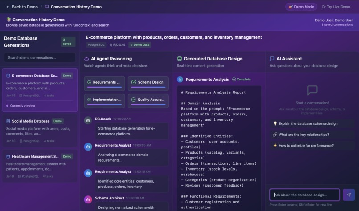Select the Requirements step tab

104,84
